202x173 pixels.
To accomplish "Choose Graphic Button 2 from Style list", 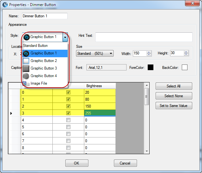I will (45, 61).
